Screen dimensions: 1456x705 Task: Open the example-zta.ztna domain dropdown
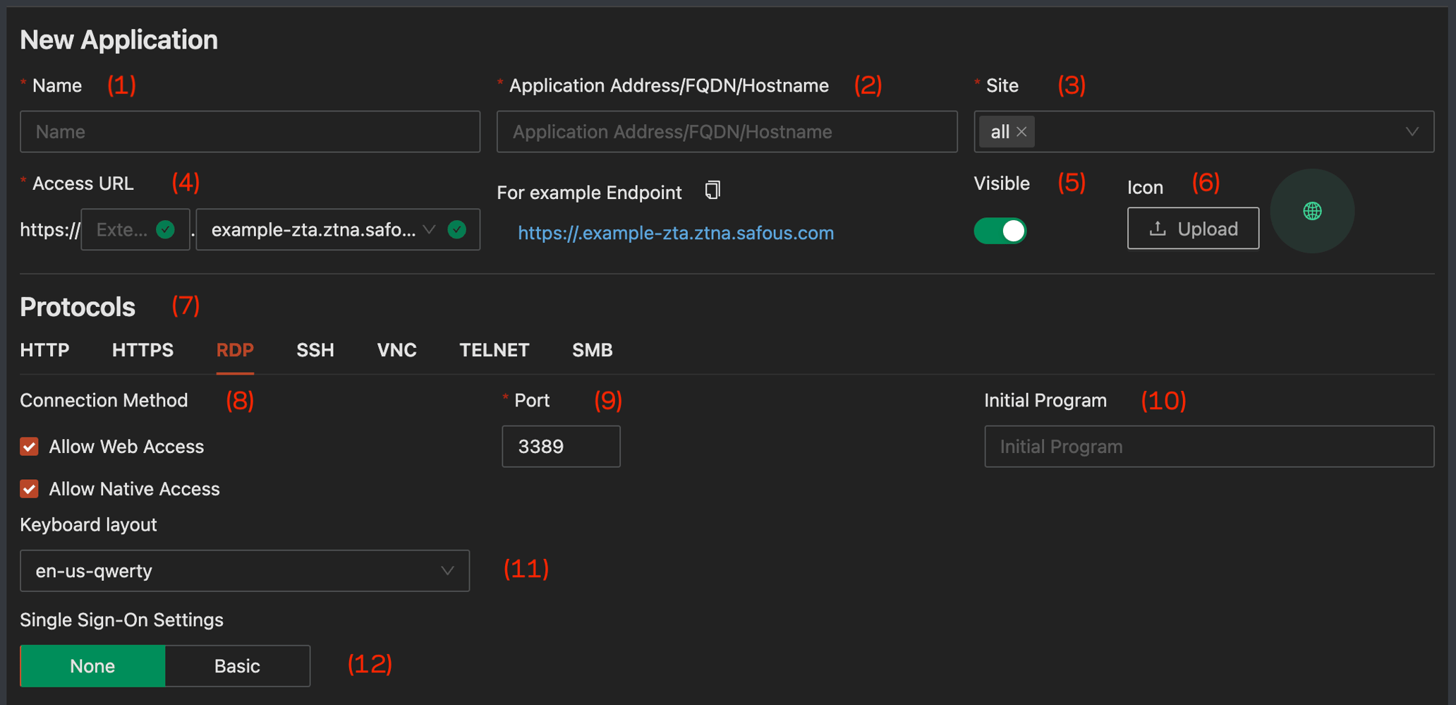pos(430,229)
